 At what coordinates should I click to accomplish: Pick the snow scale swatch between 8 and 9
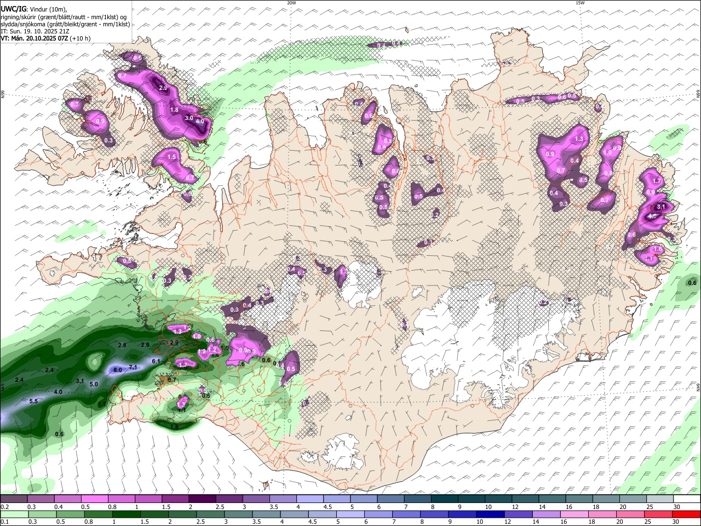pyautogui.click(x=444, y=499)
